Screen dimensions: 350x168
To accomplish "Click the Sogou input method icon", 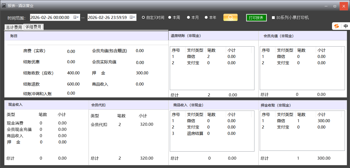I will click(x=337, y=26).
